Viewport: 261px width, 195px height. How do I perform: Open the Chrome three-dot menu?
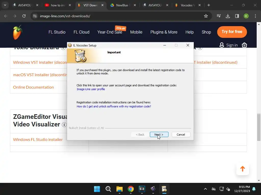(x=255, y=16)
